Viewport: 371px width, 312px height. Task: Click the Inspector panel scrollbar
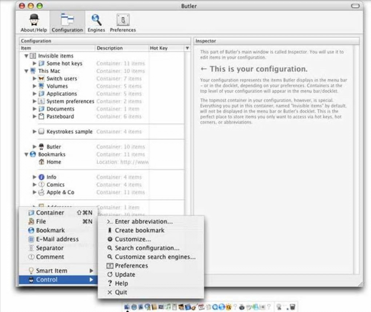pyautogui.click(x=355, y=159)
